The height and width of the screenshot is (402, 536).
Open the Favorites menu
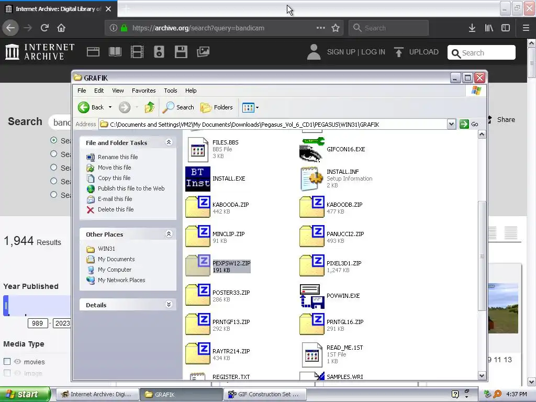click(x=143, y=91)
